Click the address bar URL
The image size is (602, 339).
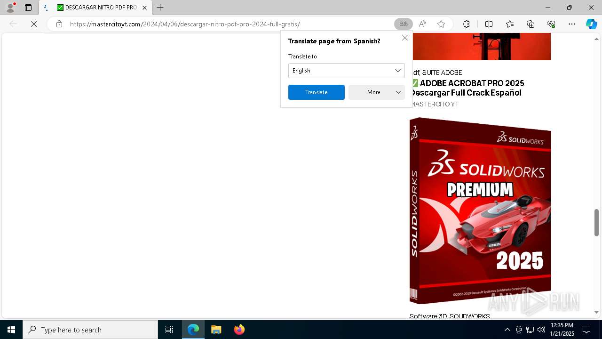click(185, 24)
